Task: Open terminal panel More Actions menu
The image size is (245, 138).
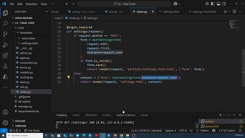Action: (229, 115)
